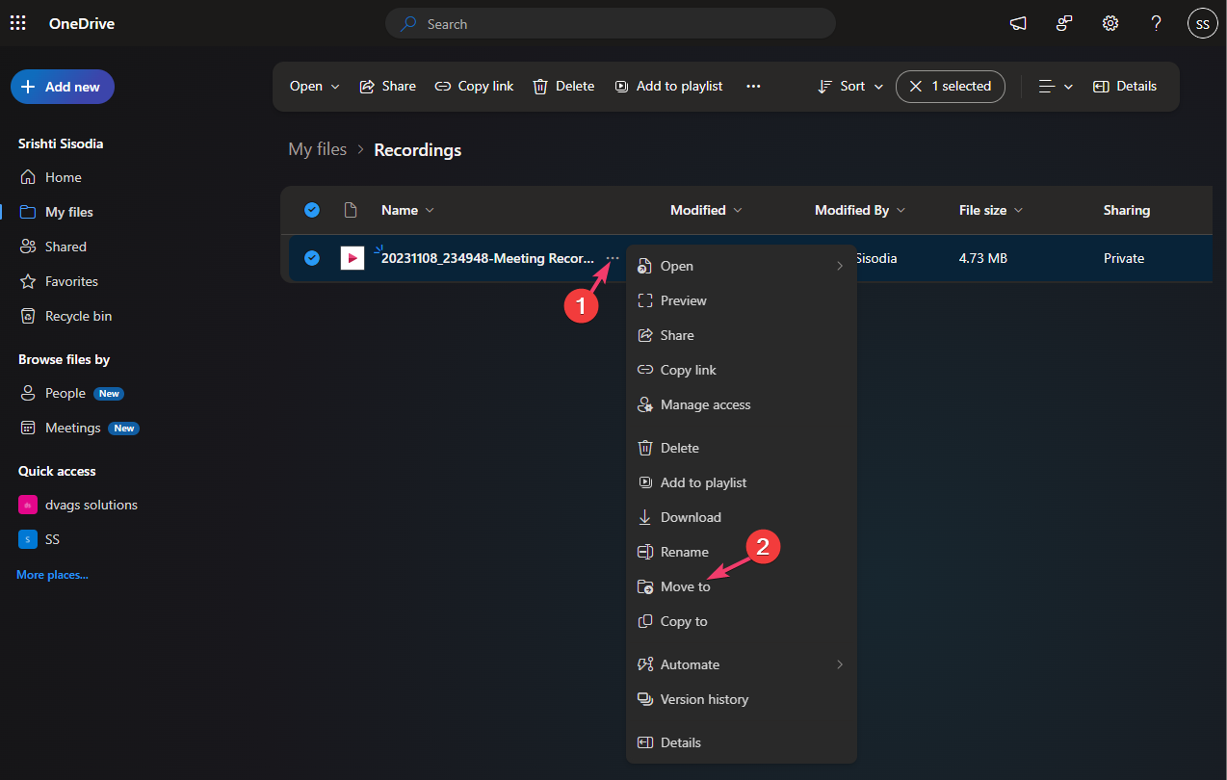Expand the Sort dropdown
This screenshot has width=1227, height=780.
coord(850,86)
